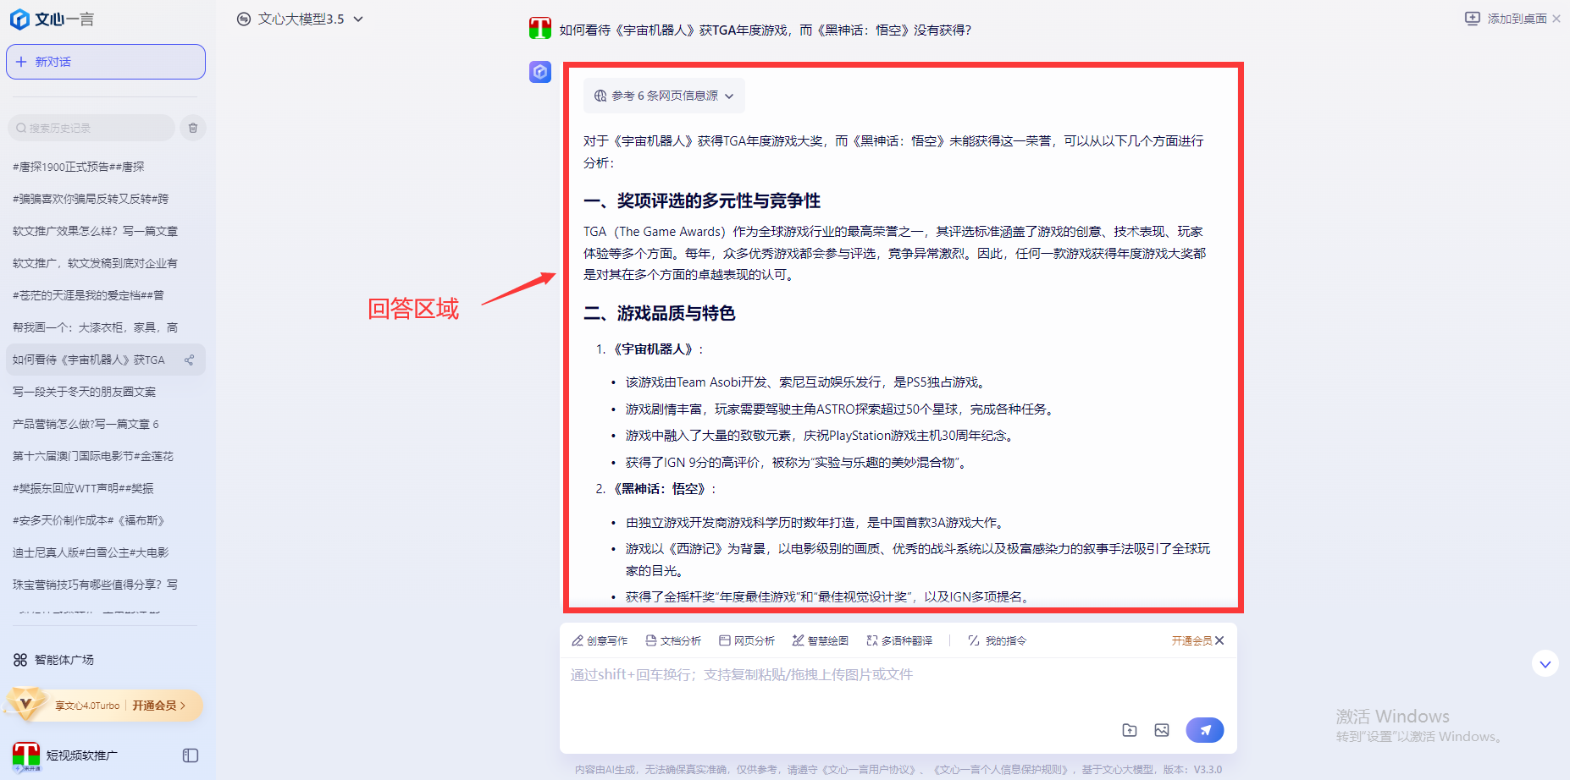Open history item #樊振东回应WTT声明
Viewport: 1570px width, 780px height.
83,488
